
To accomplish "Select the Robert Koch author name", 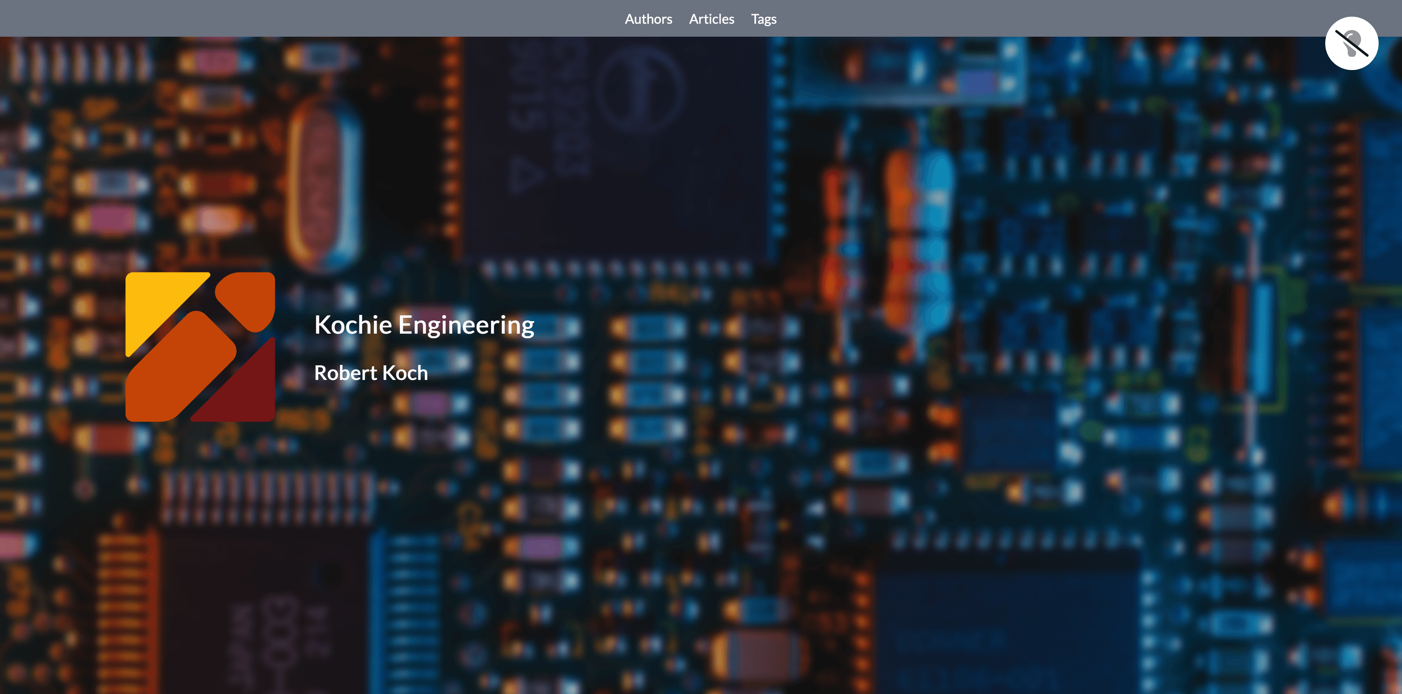I will [371, 373].
